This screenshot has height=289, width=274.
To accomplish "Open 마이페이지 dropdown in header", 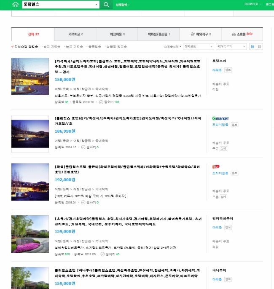I will pyautogui.click(x=253, y=4).
